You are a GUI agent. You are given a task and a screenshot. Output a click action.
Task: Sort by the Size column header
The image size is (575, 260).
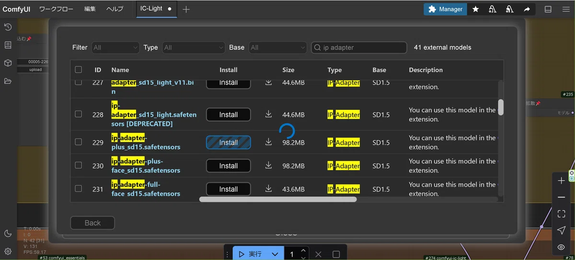288,70
